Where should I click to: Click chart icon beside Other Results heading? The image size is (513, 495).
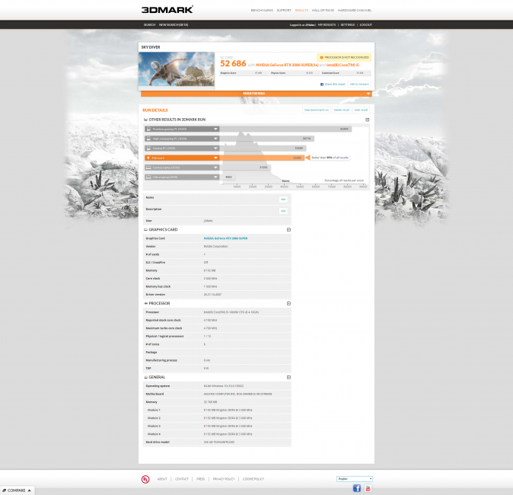(145, 120)
